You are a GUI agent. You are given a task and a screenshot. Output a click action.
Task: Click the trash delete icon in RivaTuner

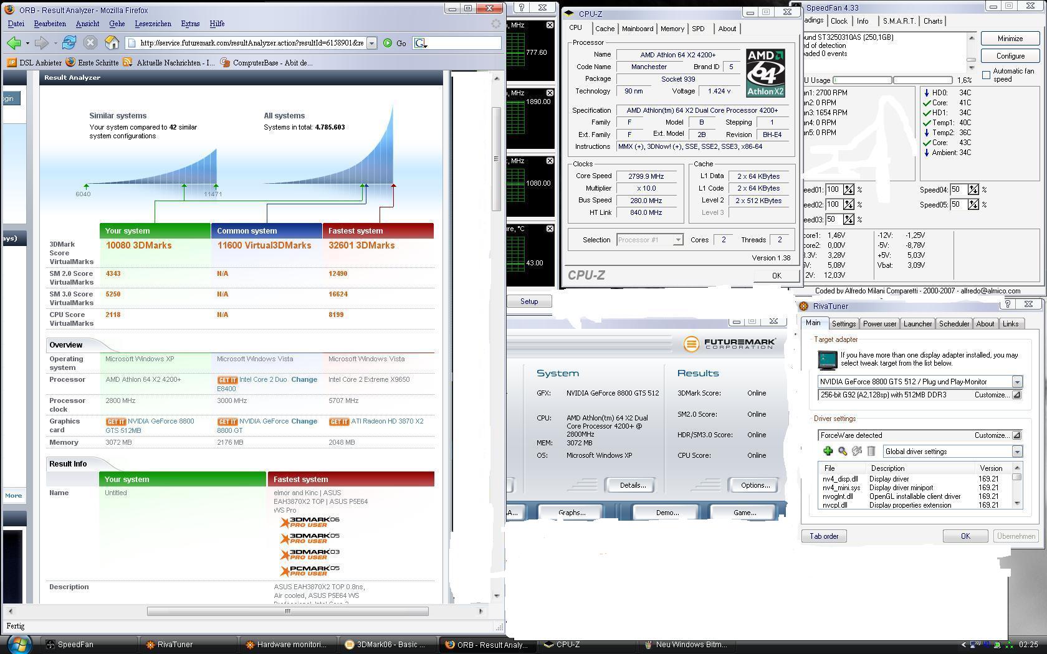(x=871, y=452)
